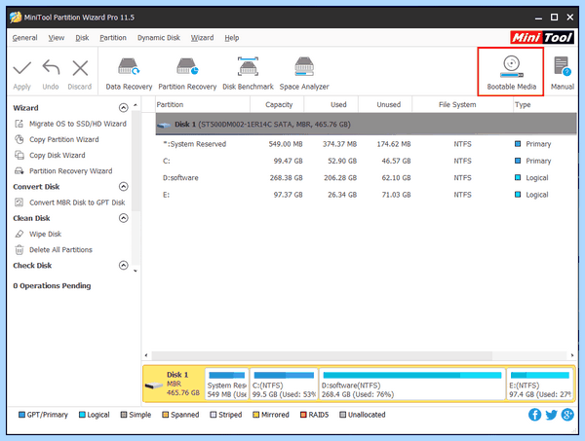
Task: Collapse the Check Disk section
Action: click(x=123, y=265)
